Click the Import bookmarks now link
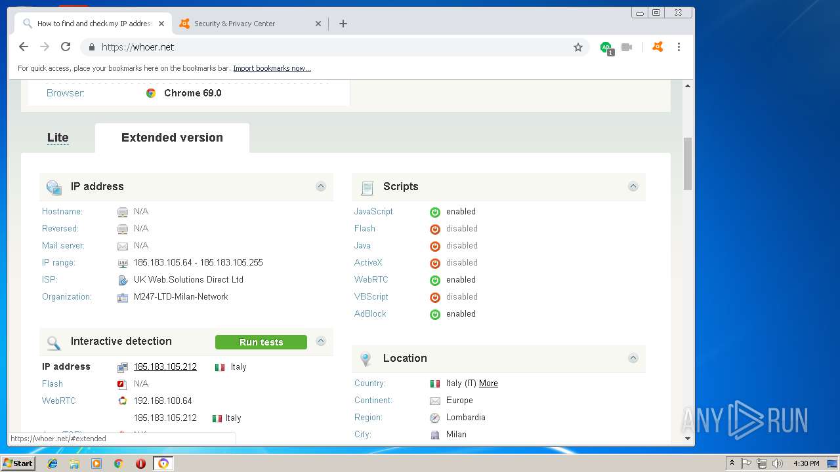Viewport: 840px width, 472px height. tap(272, 68)
